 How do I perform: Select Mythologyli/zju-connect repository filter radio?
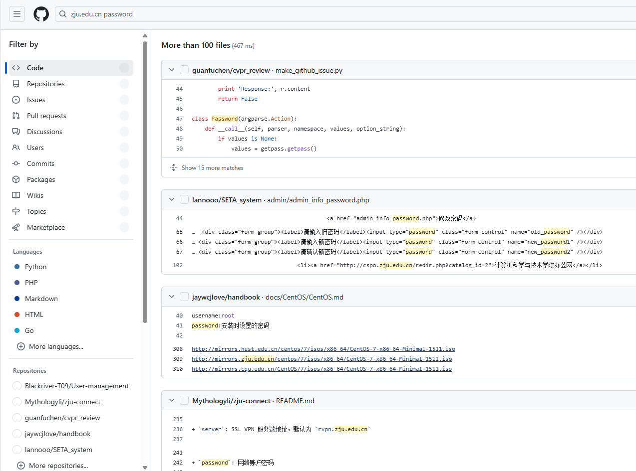point(17,402)
